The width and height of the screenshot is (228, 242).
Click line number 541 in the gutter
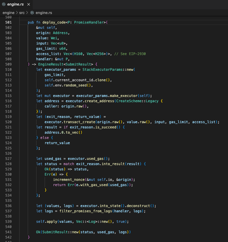click(x=8, y=232)
